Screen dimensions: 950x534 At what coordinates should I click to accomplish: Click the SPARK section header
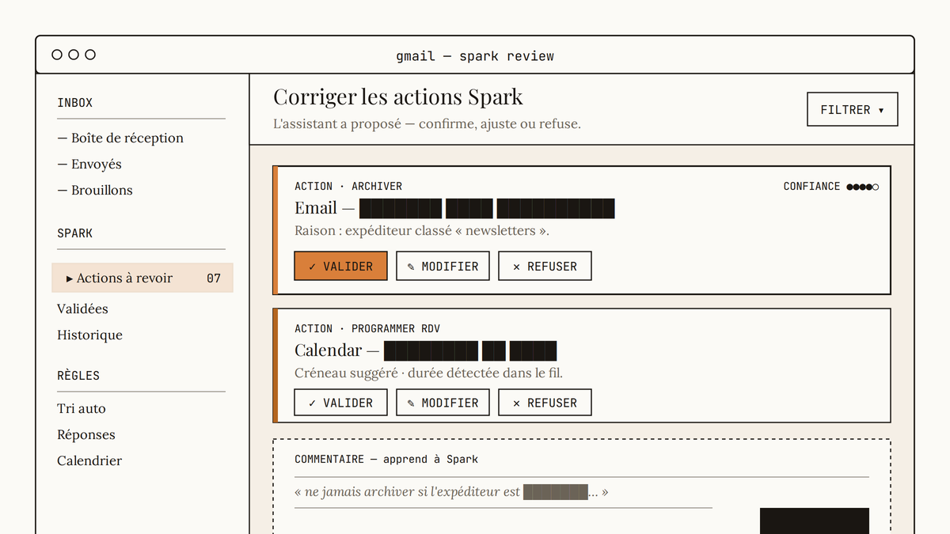click(75, 233)
